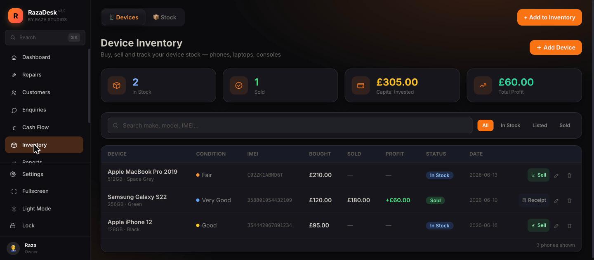The width and height of the screenshot is (594, 260).
Task: Click the pencil icon for Samsung Galaxy S22
Action: pyautogui.click(x=556, y=201)
